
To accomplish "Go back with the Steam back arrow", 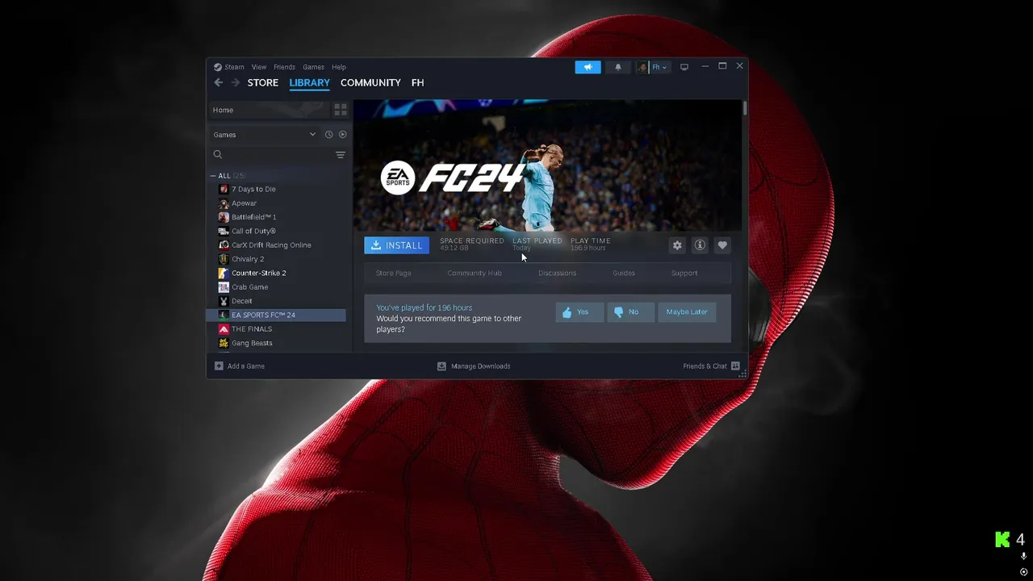I will click(x=218, y=82).
